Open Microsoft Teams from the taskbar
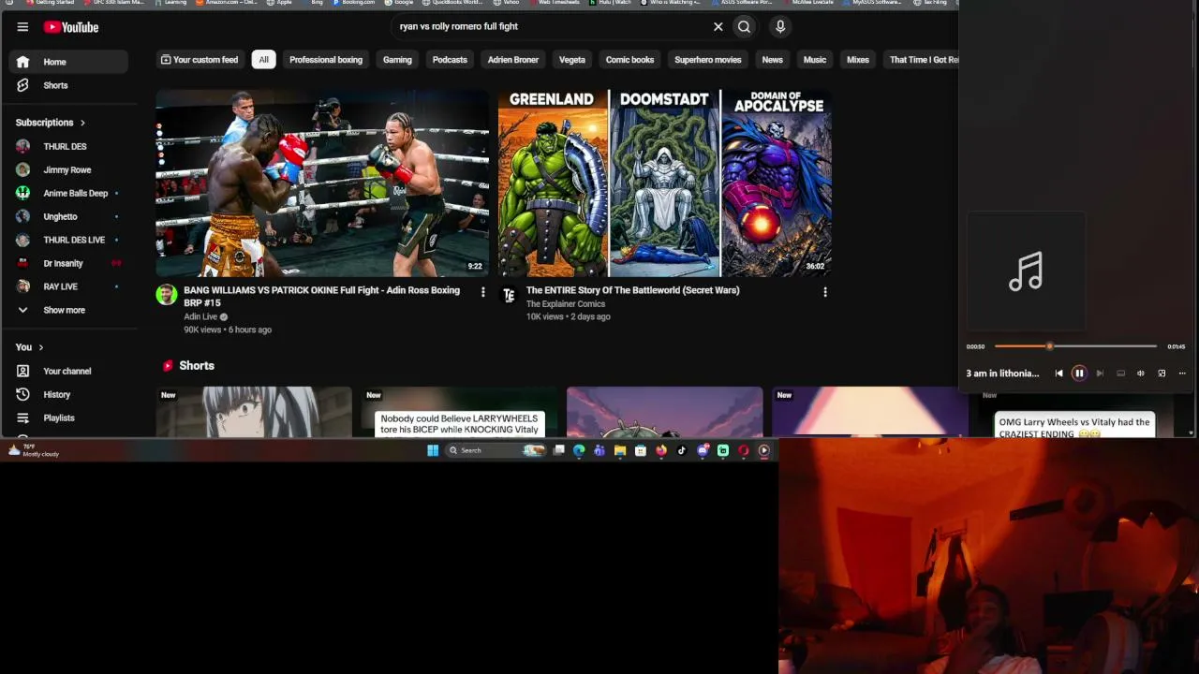 (599, 450)
